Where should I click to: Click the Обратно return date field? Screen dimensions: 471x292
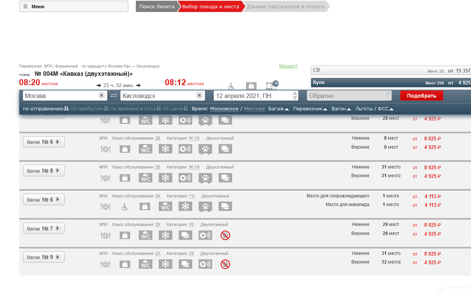(348, 96)
